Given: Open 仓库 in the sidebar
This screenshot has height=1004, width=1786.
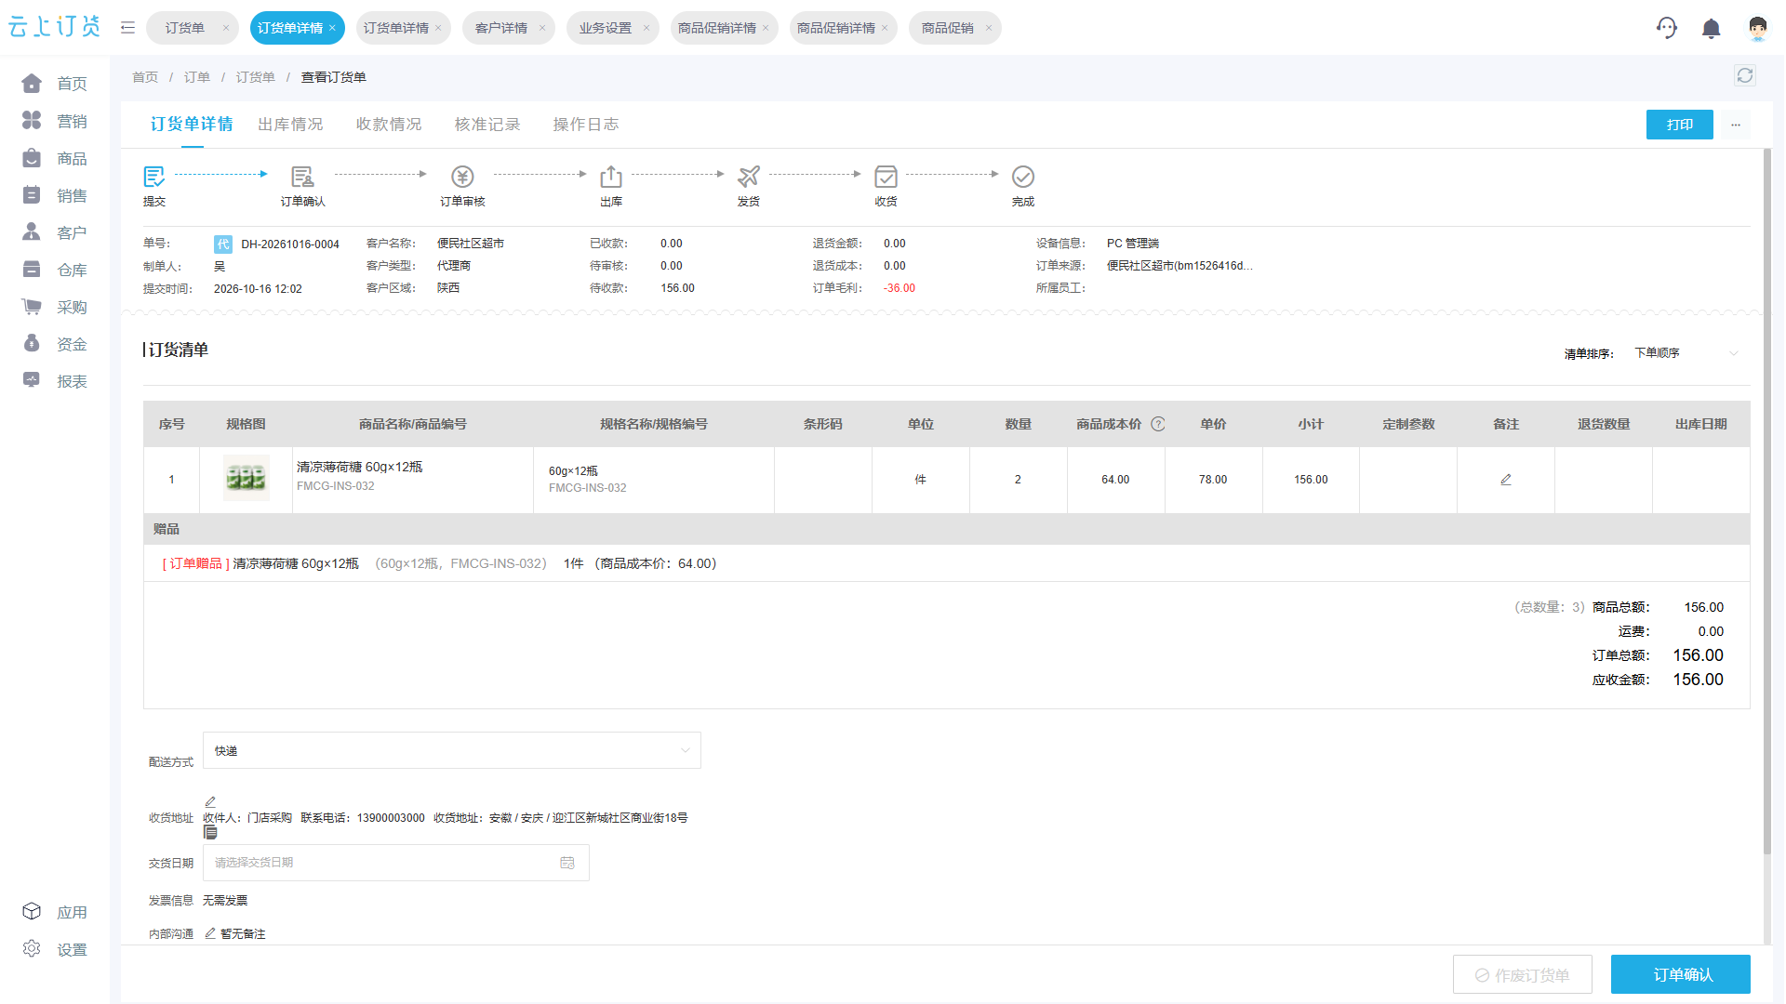Looking at the screenshot, I should (55, 270).
